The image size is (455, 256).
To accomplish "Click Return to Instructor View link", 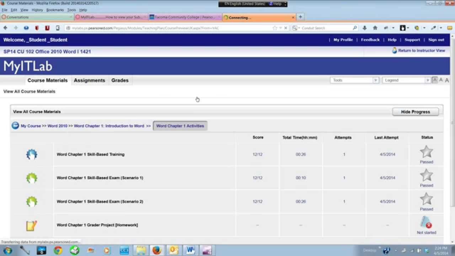I will [422, 50].
